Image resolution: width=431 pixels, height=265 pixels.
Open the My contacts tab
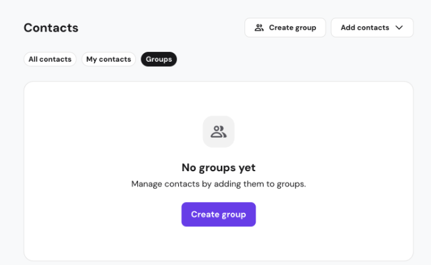click(x=108, y=59)
